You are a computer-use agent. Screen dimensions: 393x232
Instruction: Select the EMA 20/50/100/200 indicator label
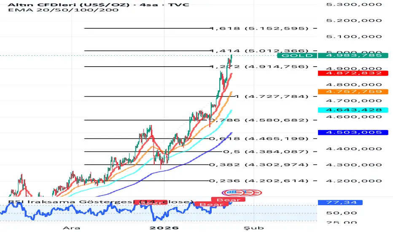pyautogui.click(x=63, y=10)
